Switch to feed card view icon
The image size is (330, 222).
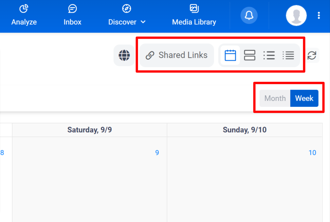(x=249, y=55)
